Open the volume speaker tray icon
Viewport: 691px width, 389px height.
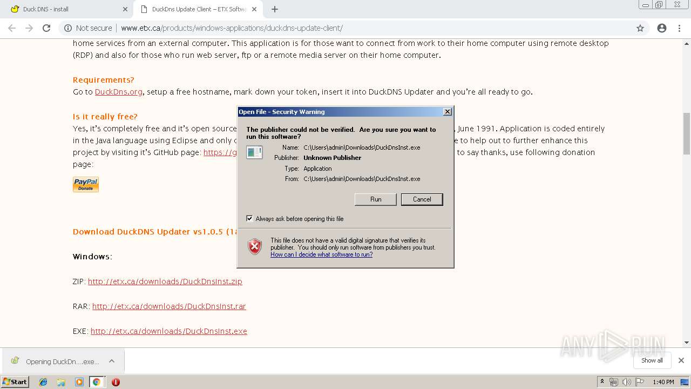point(626,382)
